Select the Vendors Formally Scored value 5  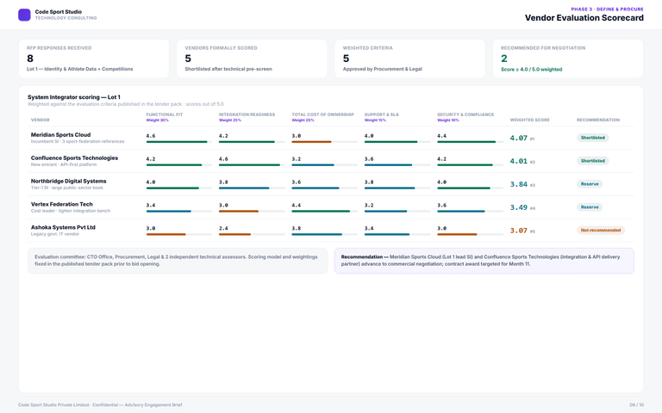(188, 59)
